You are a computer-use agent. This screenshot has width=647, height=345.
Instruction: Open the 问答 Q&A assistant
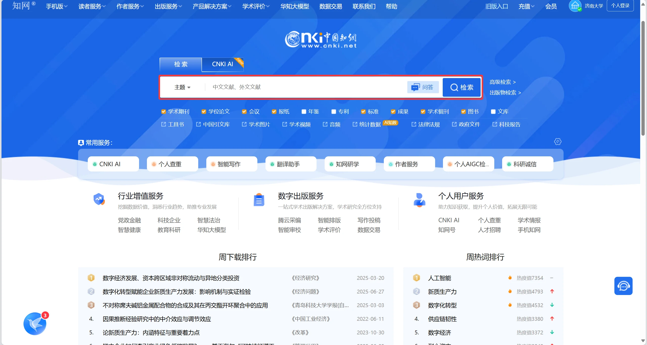pos(423,87)
